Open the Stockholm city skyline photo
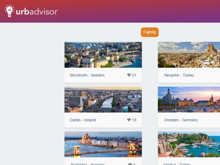 (x=103, y=55)
